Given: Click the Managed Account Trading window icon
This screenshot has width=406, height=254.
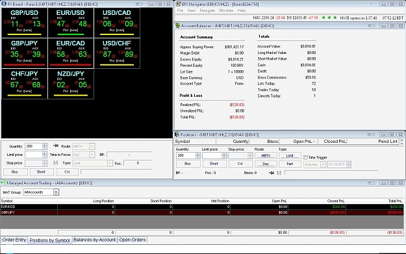Looking at the screenshot, I should [3, 183].
